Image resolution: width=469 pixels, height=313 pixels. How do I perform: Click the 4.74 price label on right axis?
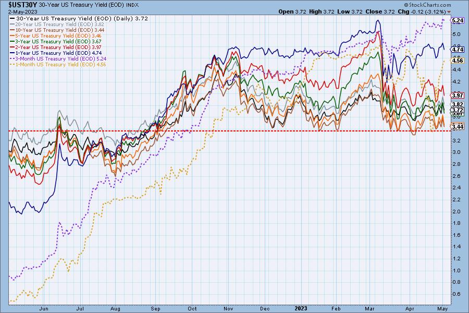pyautogui.click(x=458, y=50)
